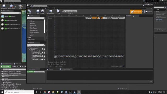This screenshot has height=94, width=167.
Task: Select the Palette tab
Action: click(31, 16)
